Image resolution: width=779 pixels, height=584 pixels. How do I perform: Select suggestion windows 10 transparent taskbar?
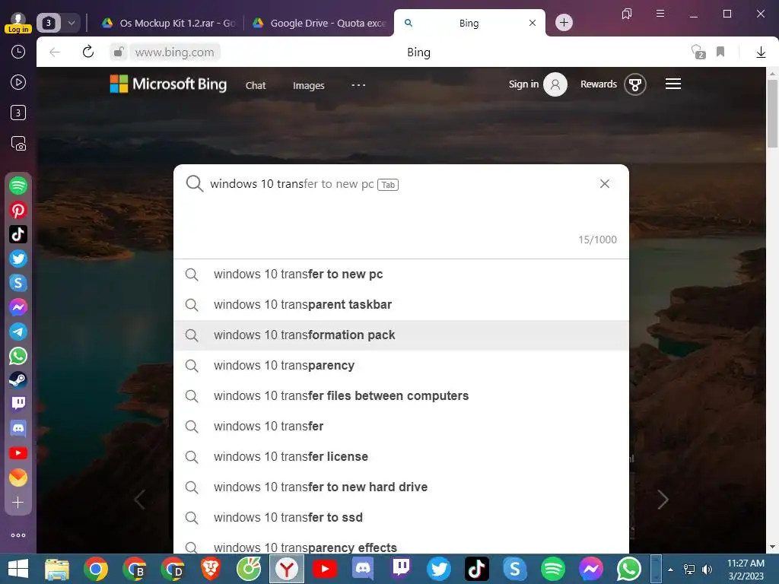point(401,304)
